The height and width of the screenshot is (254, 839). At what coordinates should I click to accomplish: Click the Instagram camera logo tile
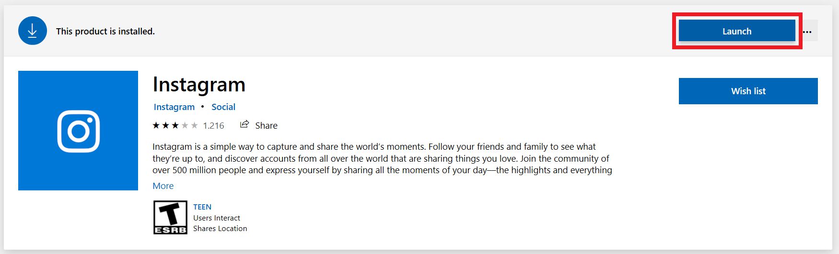tap(78, 131)
